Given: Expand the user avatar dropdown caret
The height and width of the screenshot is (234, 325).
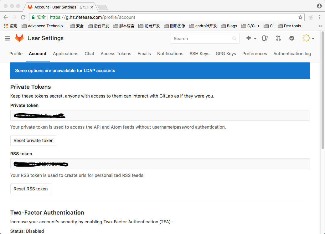Looking at the screenshot, I should pyautogui.click(x=313, y=39).
